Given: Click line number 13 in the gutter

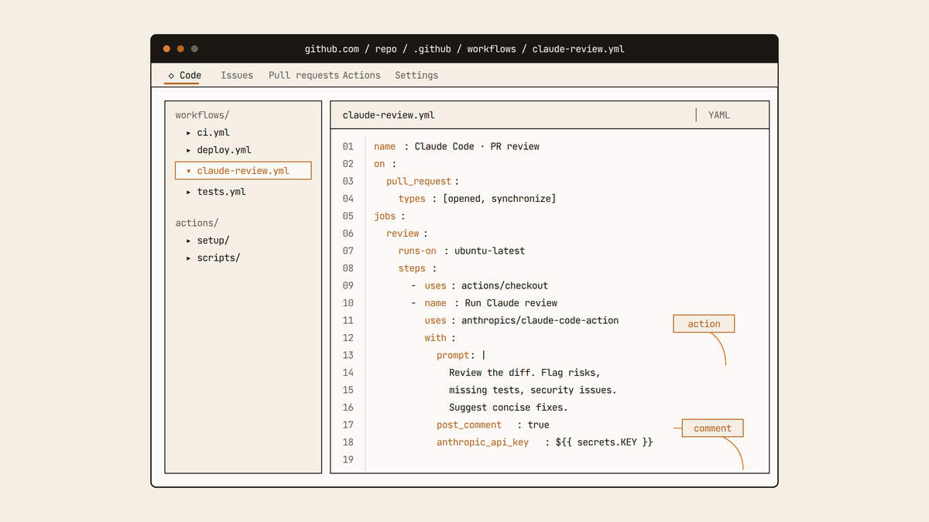Looking at the screenshot, I should (348, 355).
